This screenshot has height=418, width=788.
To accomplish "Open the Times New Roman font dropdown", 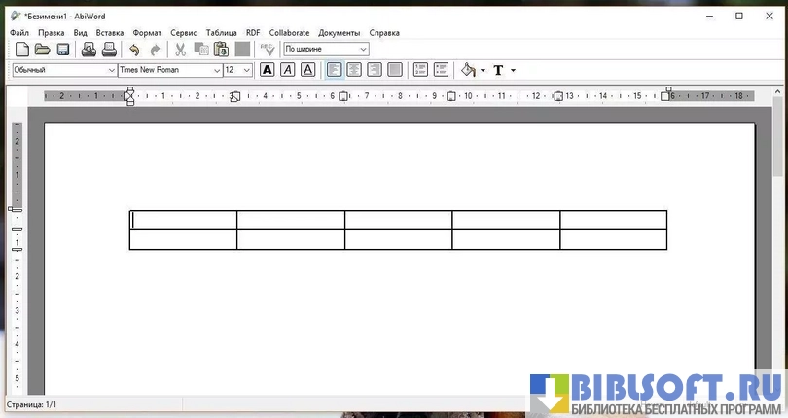I will point(217,70).
